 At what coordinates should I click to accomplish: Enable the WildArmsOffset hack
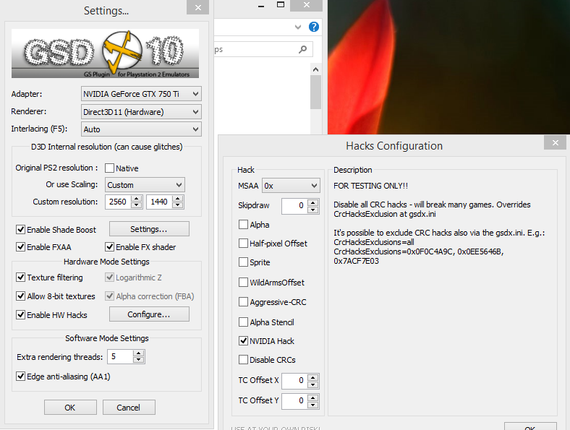tap(243, 282)
